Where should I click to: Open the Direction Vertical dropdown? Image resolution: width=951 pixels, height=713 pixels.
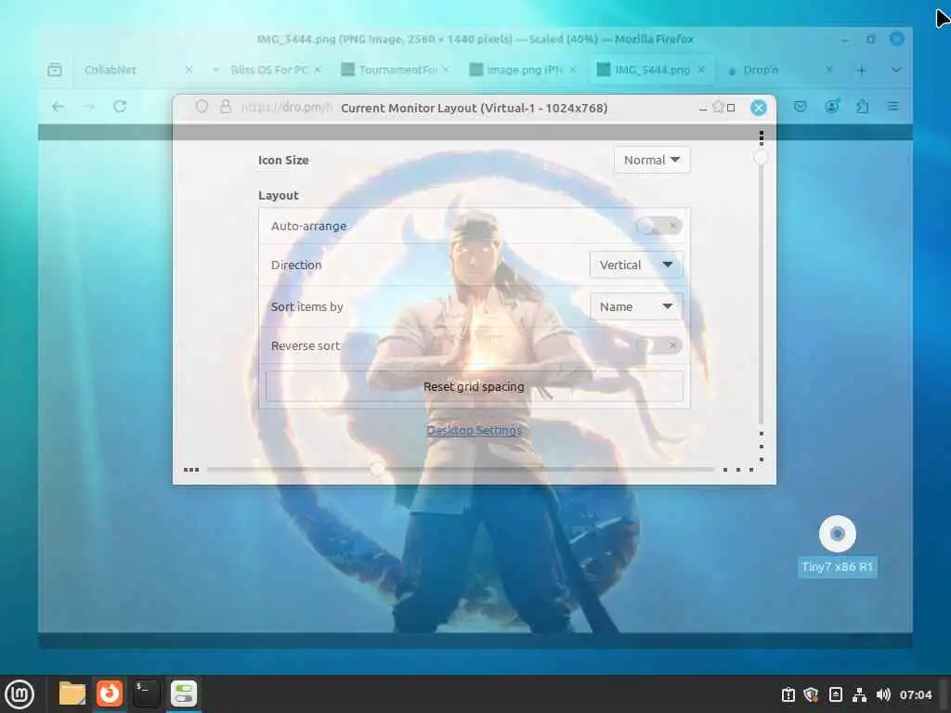coord(636,265)
